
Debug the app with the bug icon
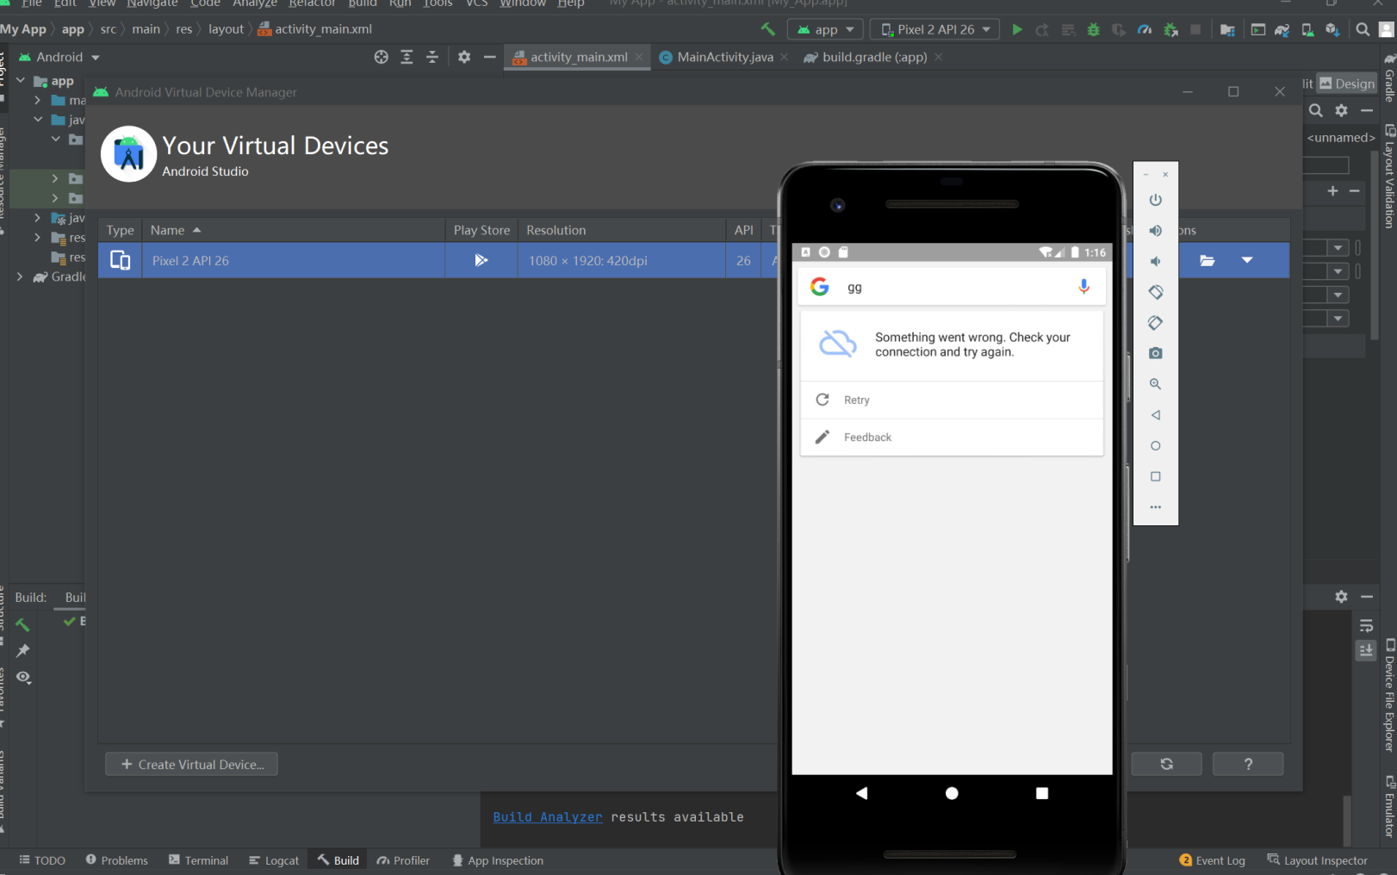pyautogui.click(x=1093, y=28)
